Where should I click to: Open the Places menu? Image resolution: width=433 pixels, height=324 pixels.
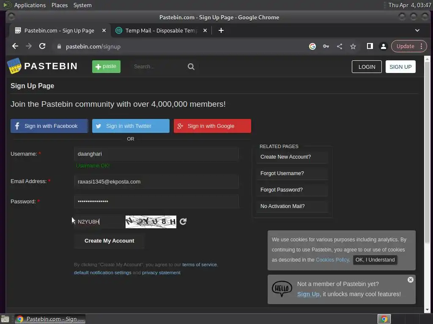point(60,5)
